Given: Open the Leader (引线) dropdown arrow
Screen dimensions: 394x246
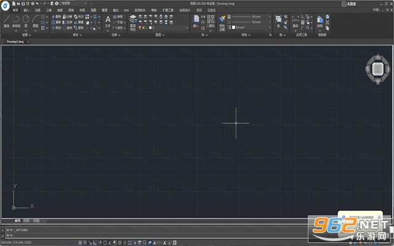Looking at the screenshot, I should pos(124,22).
